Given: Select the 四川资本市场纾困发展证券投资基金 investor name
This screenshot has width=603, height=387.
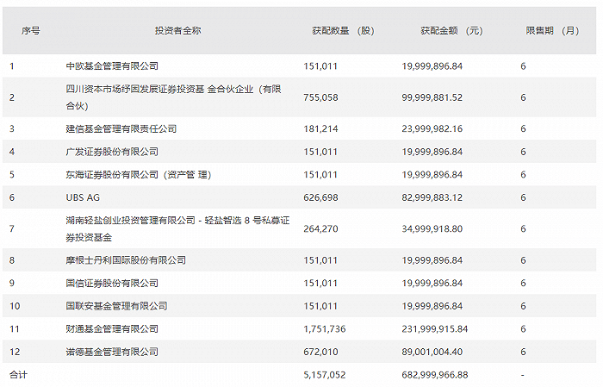Looking at the screenshot, I should 173,97.
